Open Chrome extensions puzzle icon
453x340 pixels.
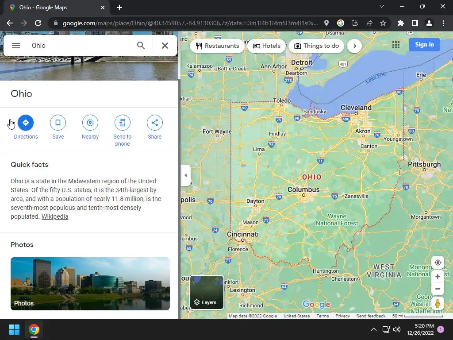coord(401,23)
